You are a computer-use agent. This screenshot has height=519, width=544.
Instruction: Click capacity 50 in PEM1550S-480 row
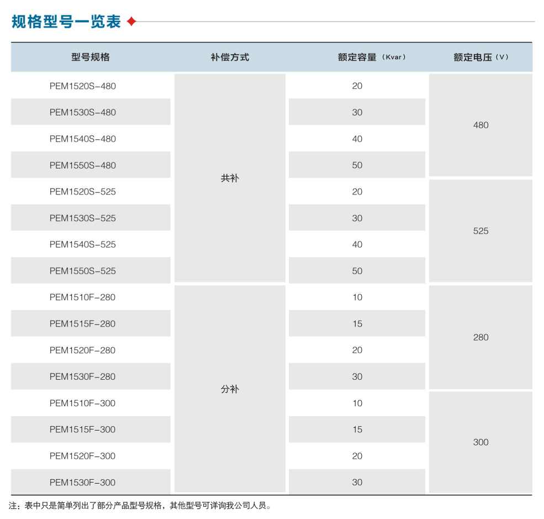pyautogui.click(x=357, y=165)
